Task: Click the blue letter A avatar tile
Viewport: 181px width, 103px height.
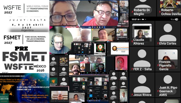Action: click(91, 96)
